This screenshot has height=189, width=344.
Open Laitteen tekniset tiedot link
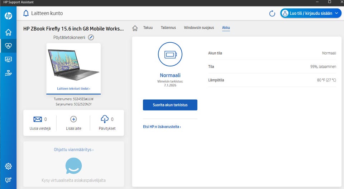[x=73, y=88]
